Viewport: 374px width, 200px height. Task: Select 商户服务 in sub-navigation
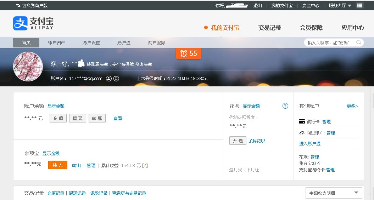click(x=156, y=42)
